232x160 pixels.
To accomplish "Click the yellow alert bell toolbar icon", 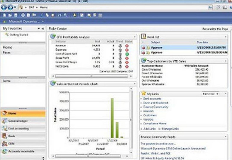I will coord(75,15).
